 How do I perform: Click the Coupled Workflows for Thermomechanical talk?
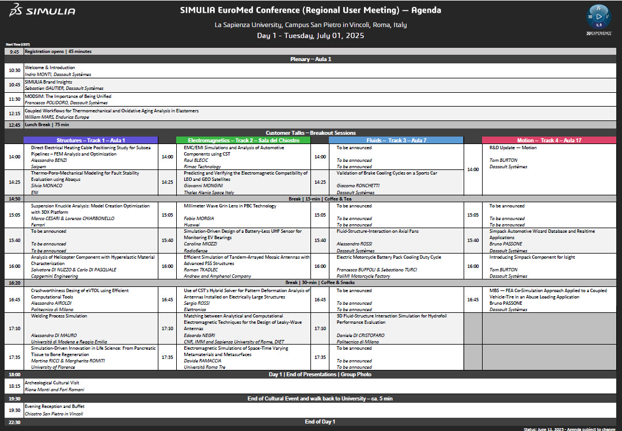click(x=112, y=111)
